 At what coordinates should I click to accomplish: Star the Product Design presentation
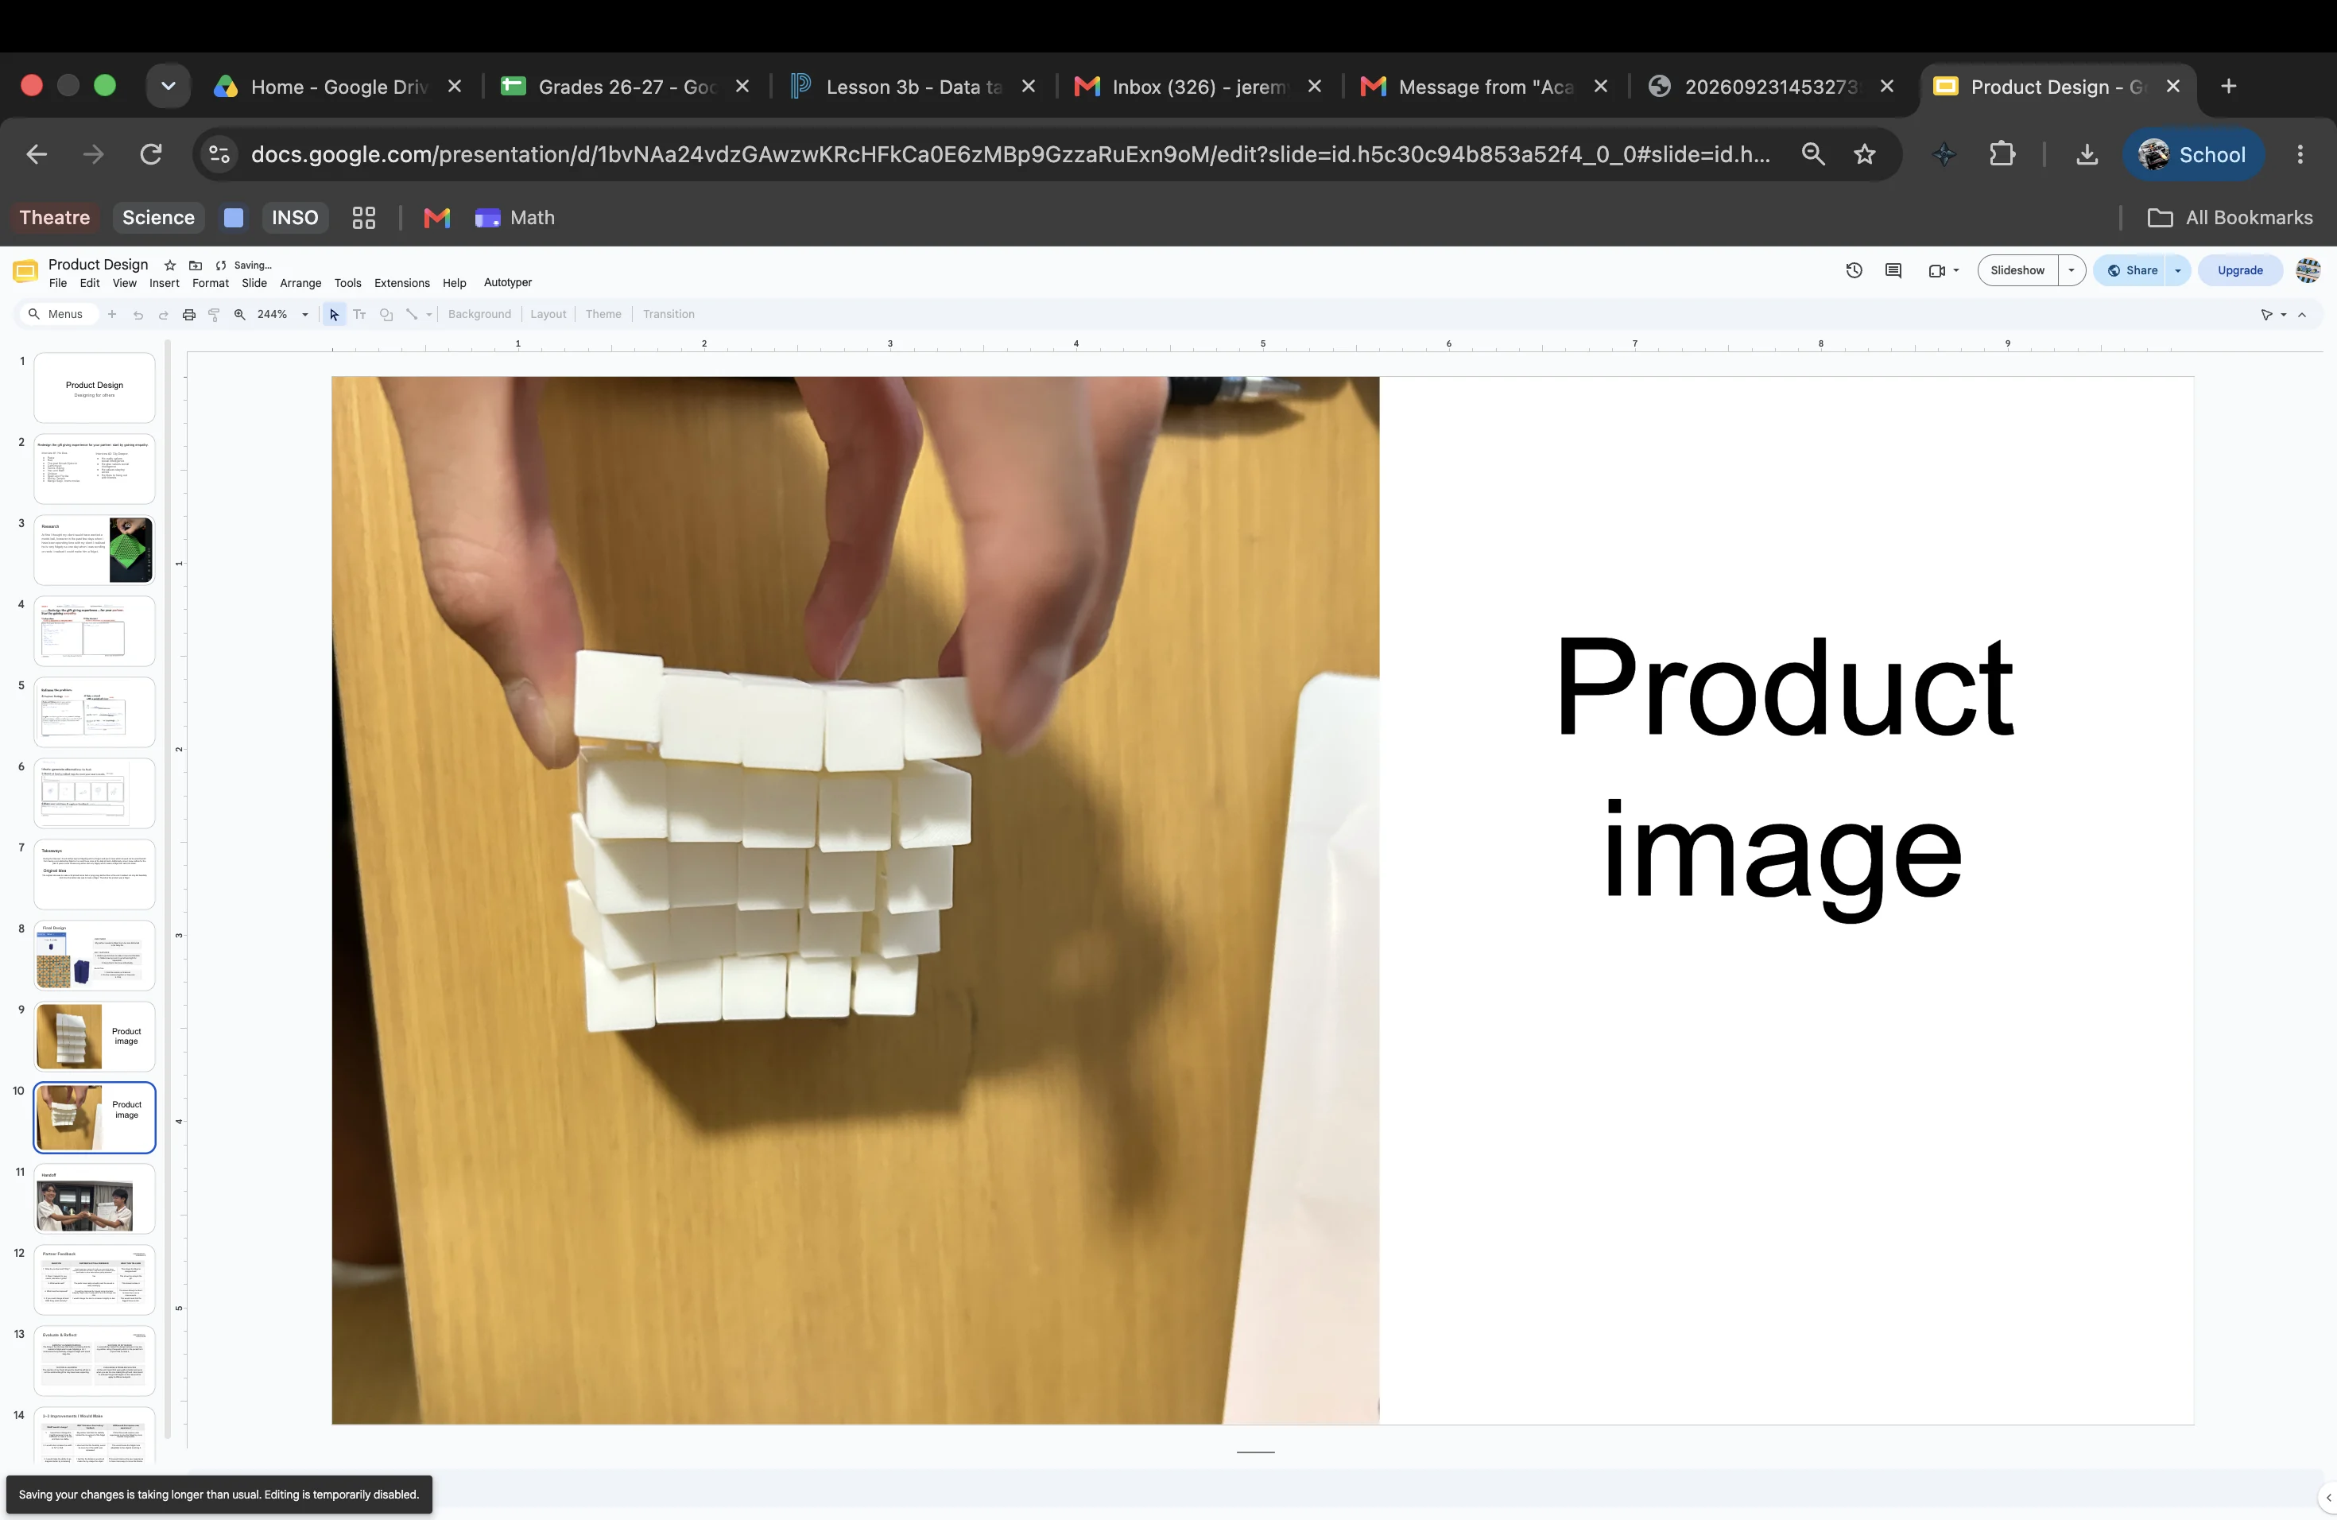[x=170, y=265]
